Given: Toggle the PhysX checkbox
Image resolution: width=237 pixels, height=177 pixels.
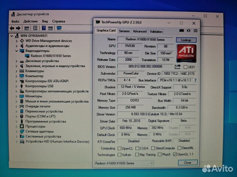Looking at the screenshot, I should (159, 154).
